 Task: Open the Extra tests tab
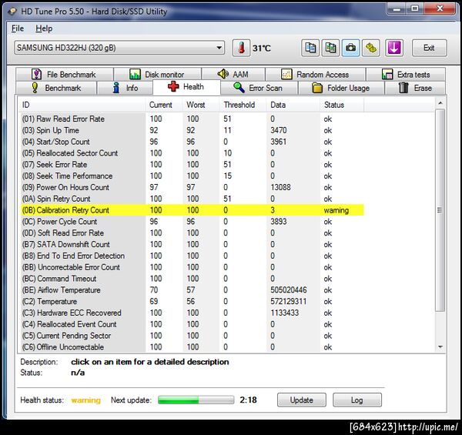click(406, 74)
